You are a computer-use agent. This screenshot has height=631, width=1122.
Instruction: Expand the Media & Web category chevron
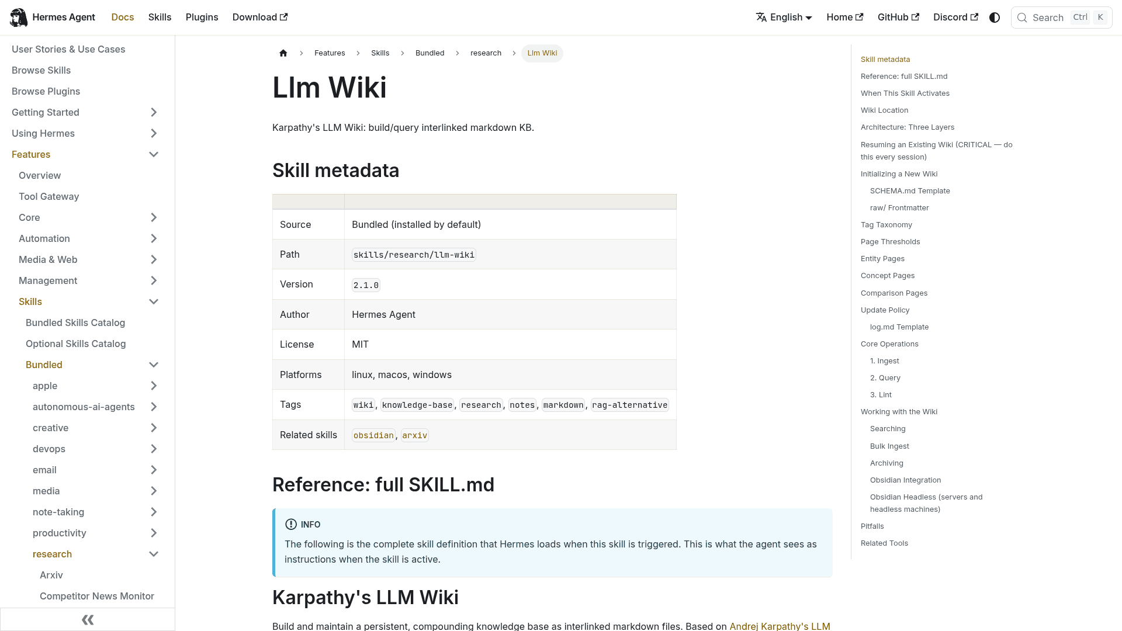pos(154,259)
